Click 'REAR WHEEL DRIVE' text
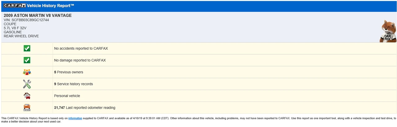This screenshot has height=127, width=397. pos(21,36)
